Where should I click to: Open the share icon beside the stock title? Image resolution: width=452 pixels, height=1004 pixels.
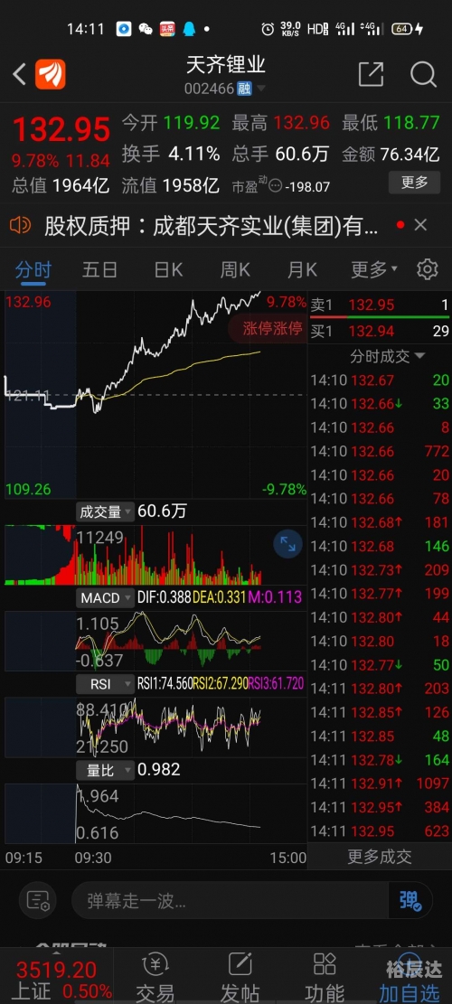click(371, 74)
